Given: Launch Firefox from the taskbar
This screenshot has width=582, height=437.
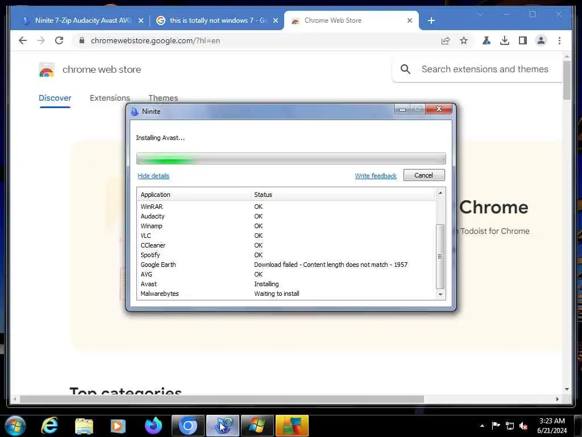Looking at the screenshot, I should click(x=153, y=426).
